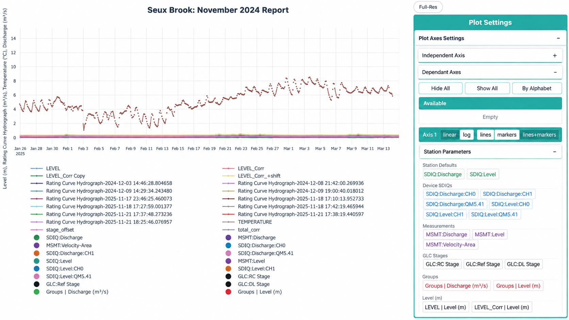The image size is (569, 320).
Task: Collapse the Station Parameters section
Action: click(554, 152)
